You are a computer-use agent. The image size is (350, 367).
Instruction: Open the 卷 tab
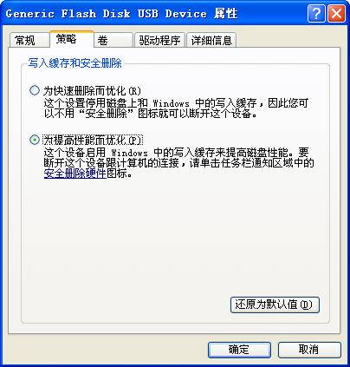(x=113, y=40)
